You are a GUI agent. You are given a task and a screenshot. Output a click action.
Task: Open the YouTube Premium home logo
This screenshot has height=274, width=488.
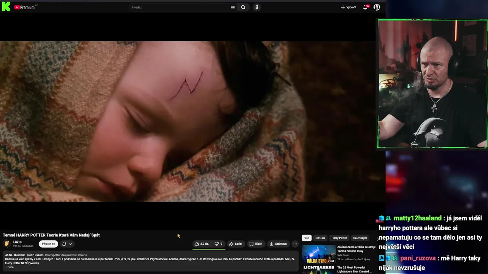25,7
